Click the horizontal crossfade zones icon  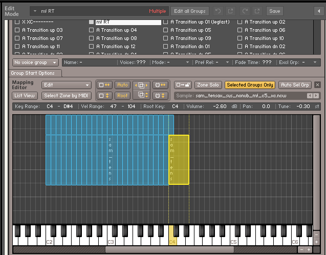click(x=160, y=85)
